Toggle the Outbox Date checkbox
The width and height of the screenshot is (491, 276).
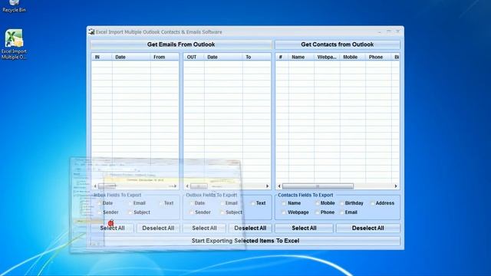(191, 203)
